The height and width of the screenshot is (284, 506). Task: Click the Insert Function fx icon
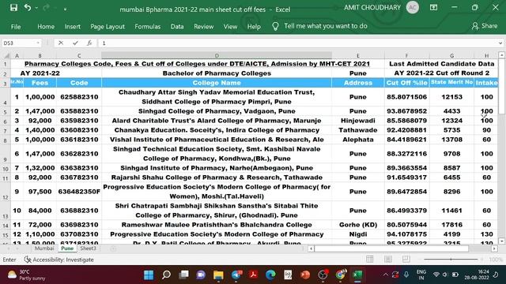(89, 43)
